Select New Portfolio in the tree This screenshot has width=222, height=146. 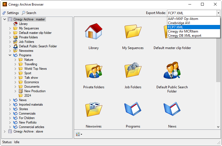[x=28, y=122]
